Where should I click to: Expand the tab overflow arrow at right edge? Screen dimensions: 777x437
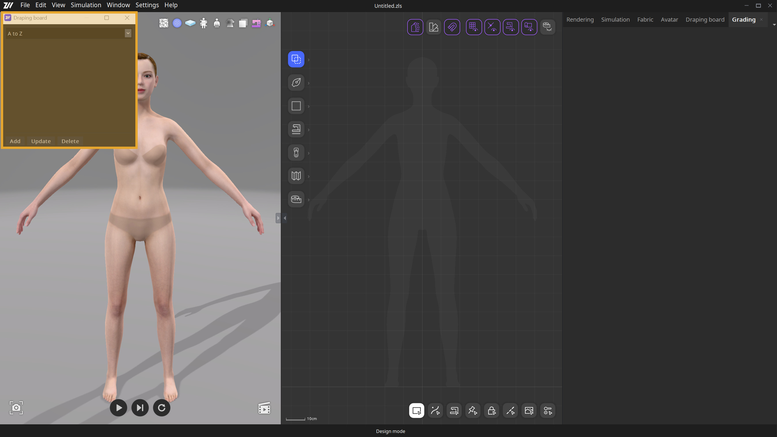[774, 25]
